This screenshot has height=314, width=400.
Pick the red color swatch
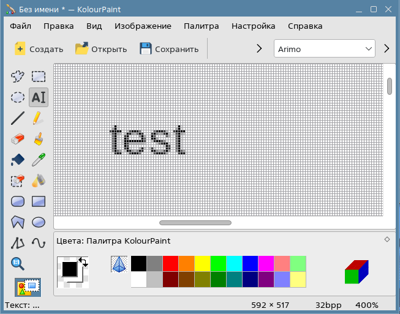point(170,264)
